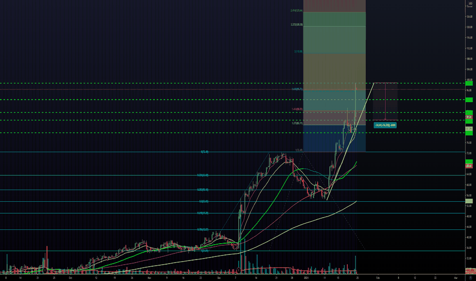
Task: Select the 1.618 Fibonacci extension label
Action: click(x=297, y=89)
